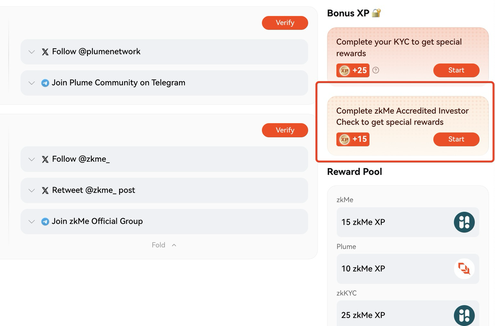Click the 10 zkMe XP reward entry
The image size is (495, 326).
[408, 269]
